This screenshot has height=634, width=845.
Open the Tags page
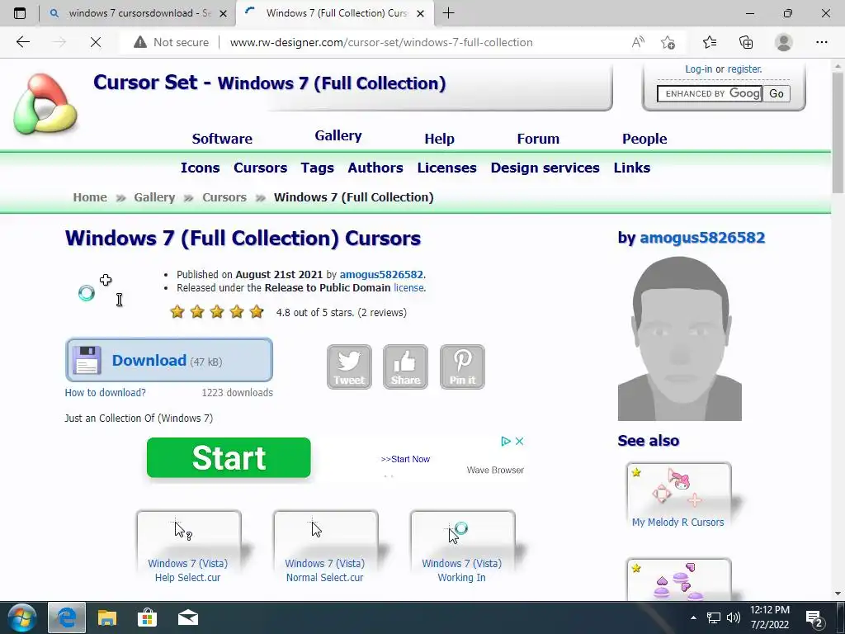point(318,168)
